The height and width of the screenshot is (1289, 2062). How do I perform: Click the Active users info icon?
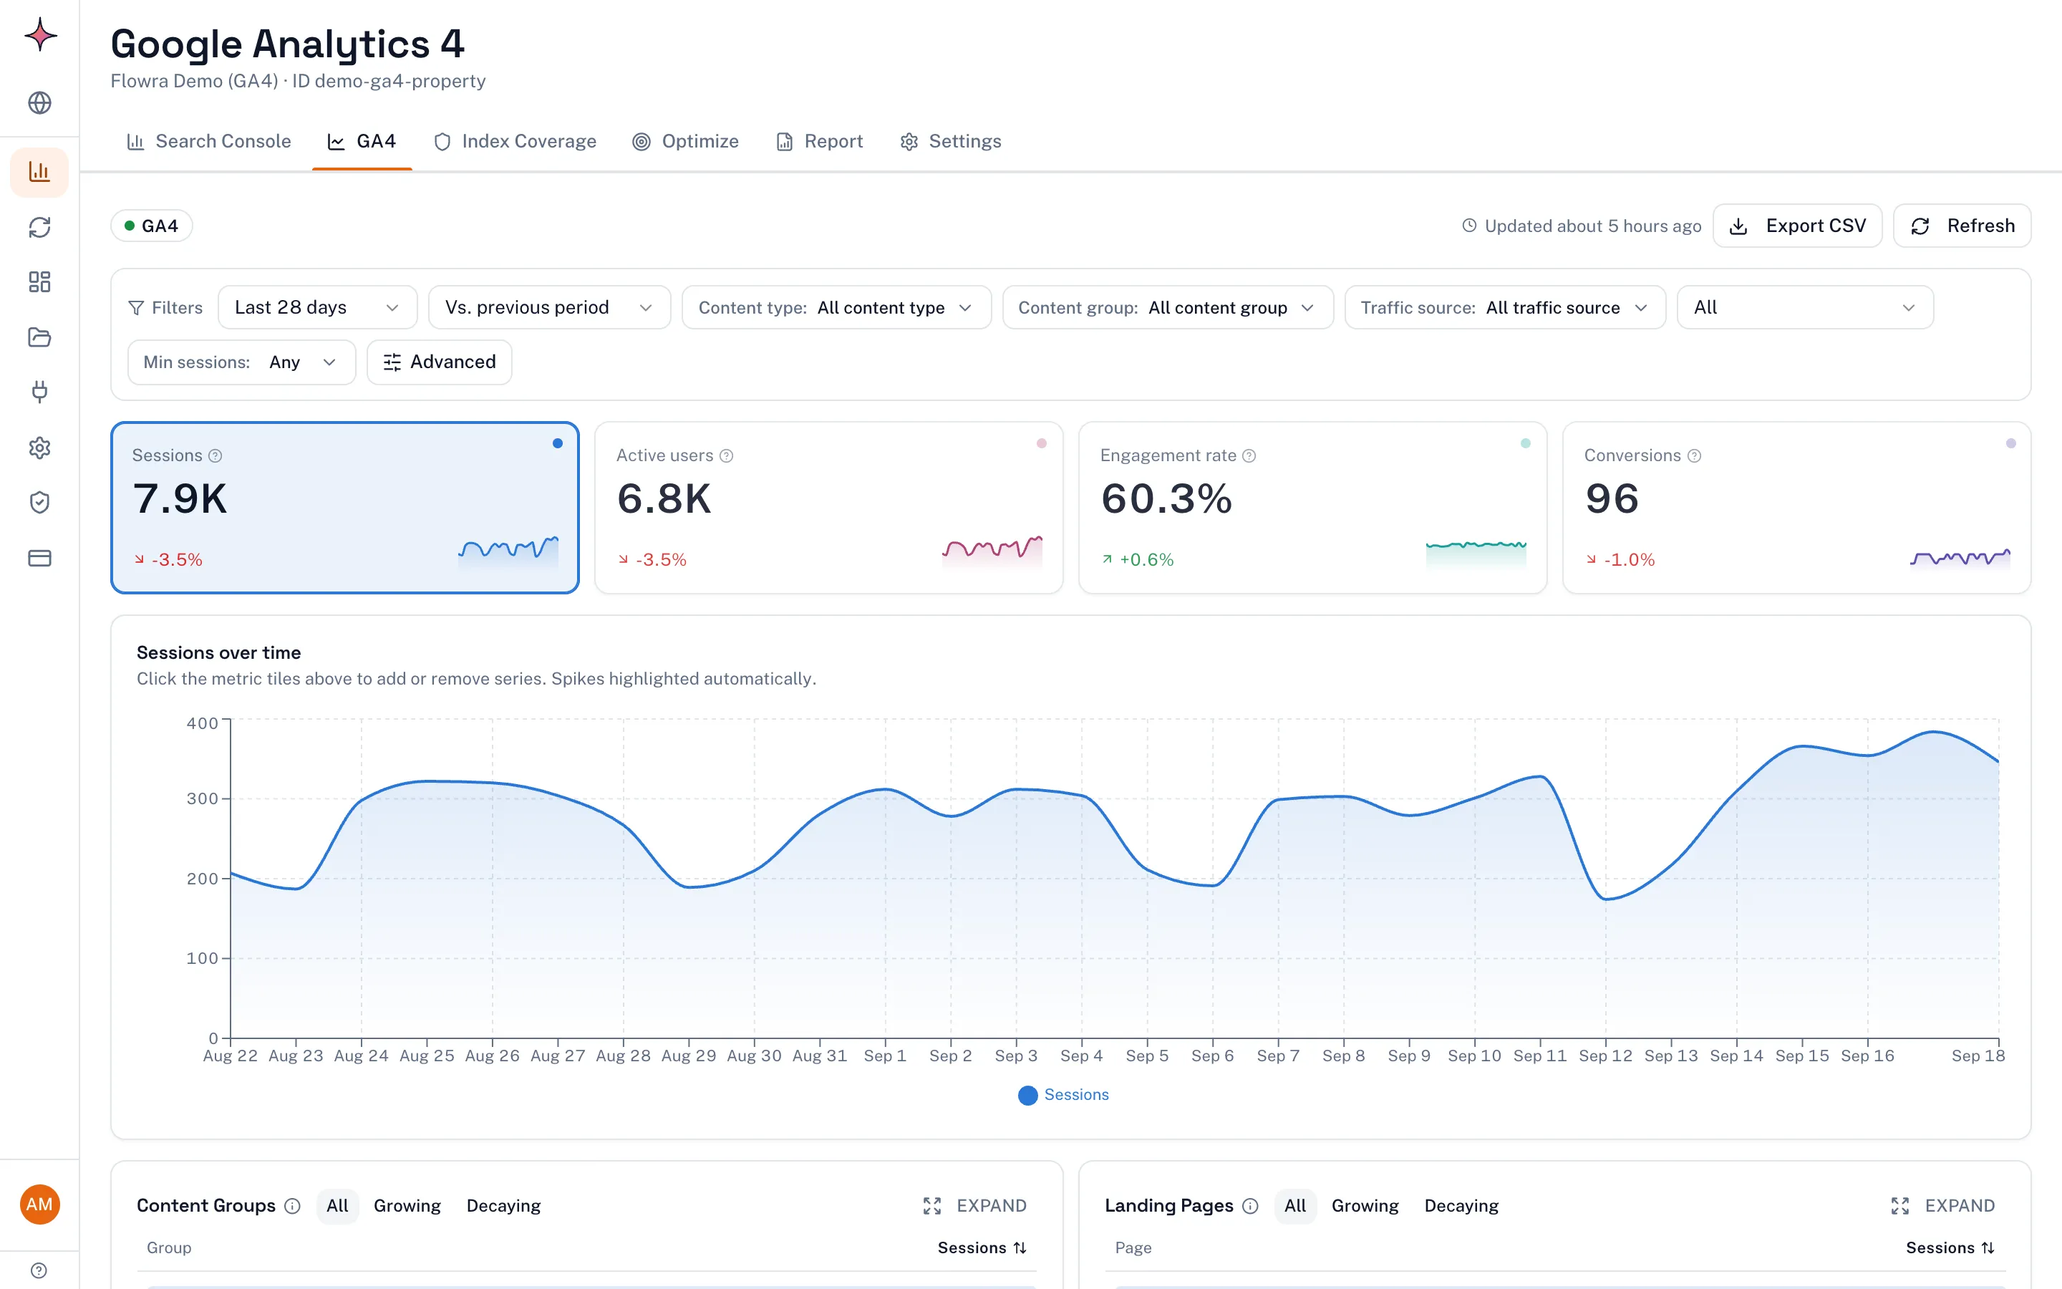[726, 456]
